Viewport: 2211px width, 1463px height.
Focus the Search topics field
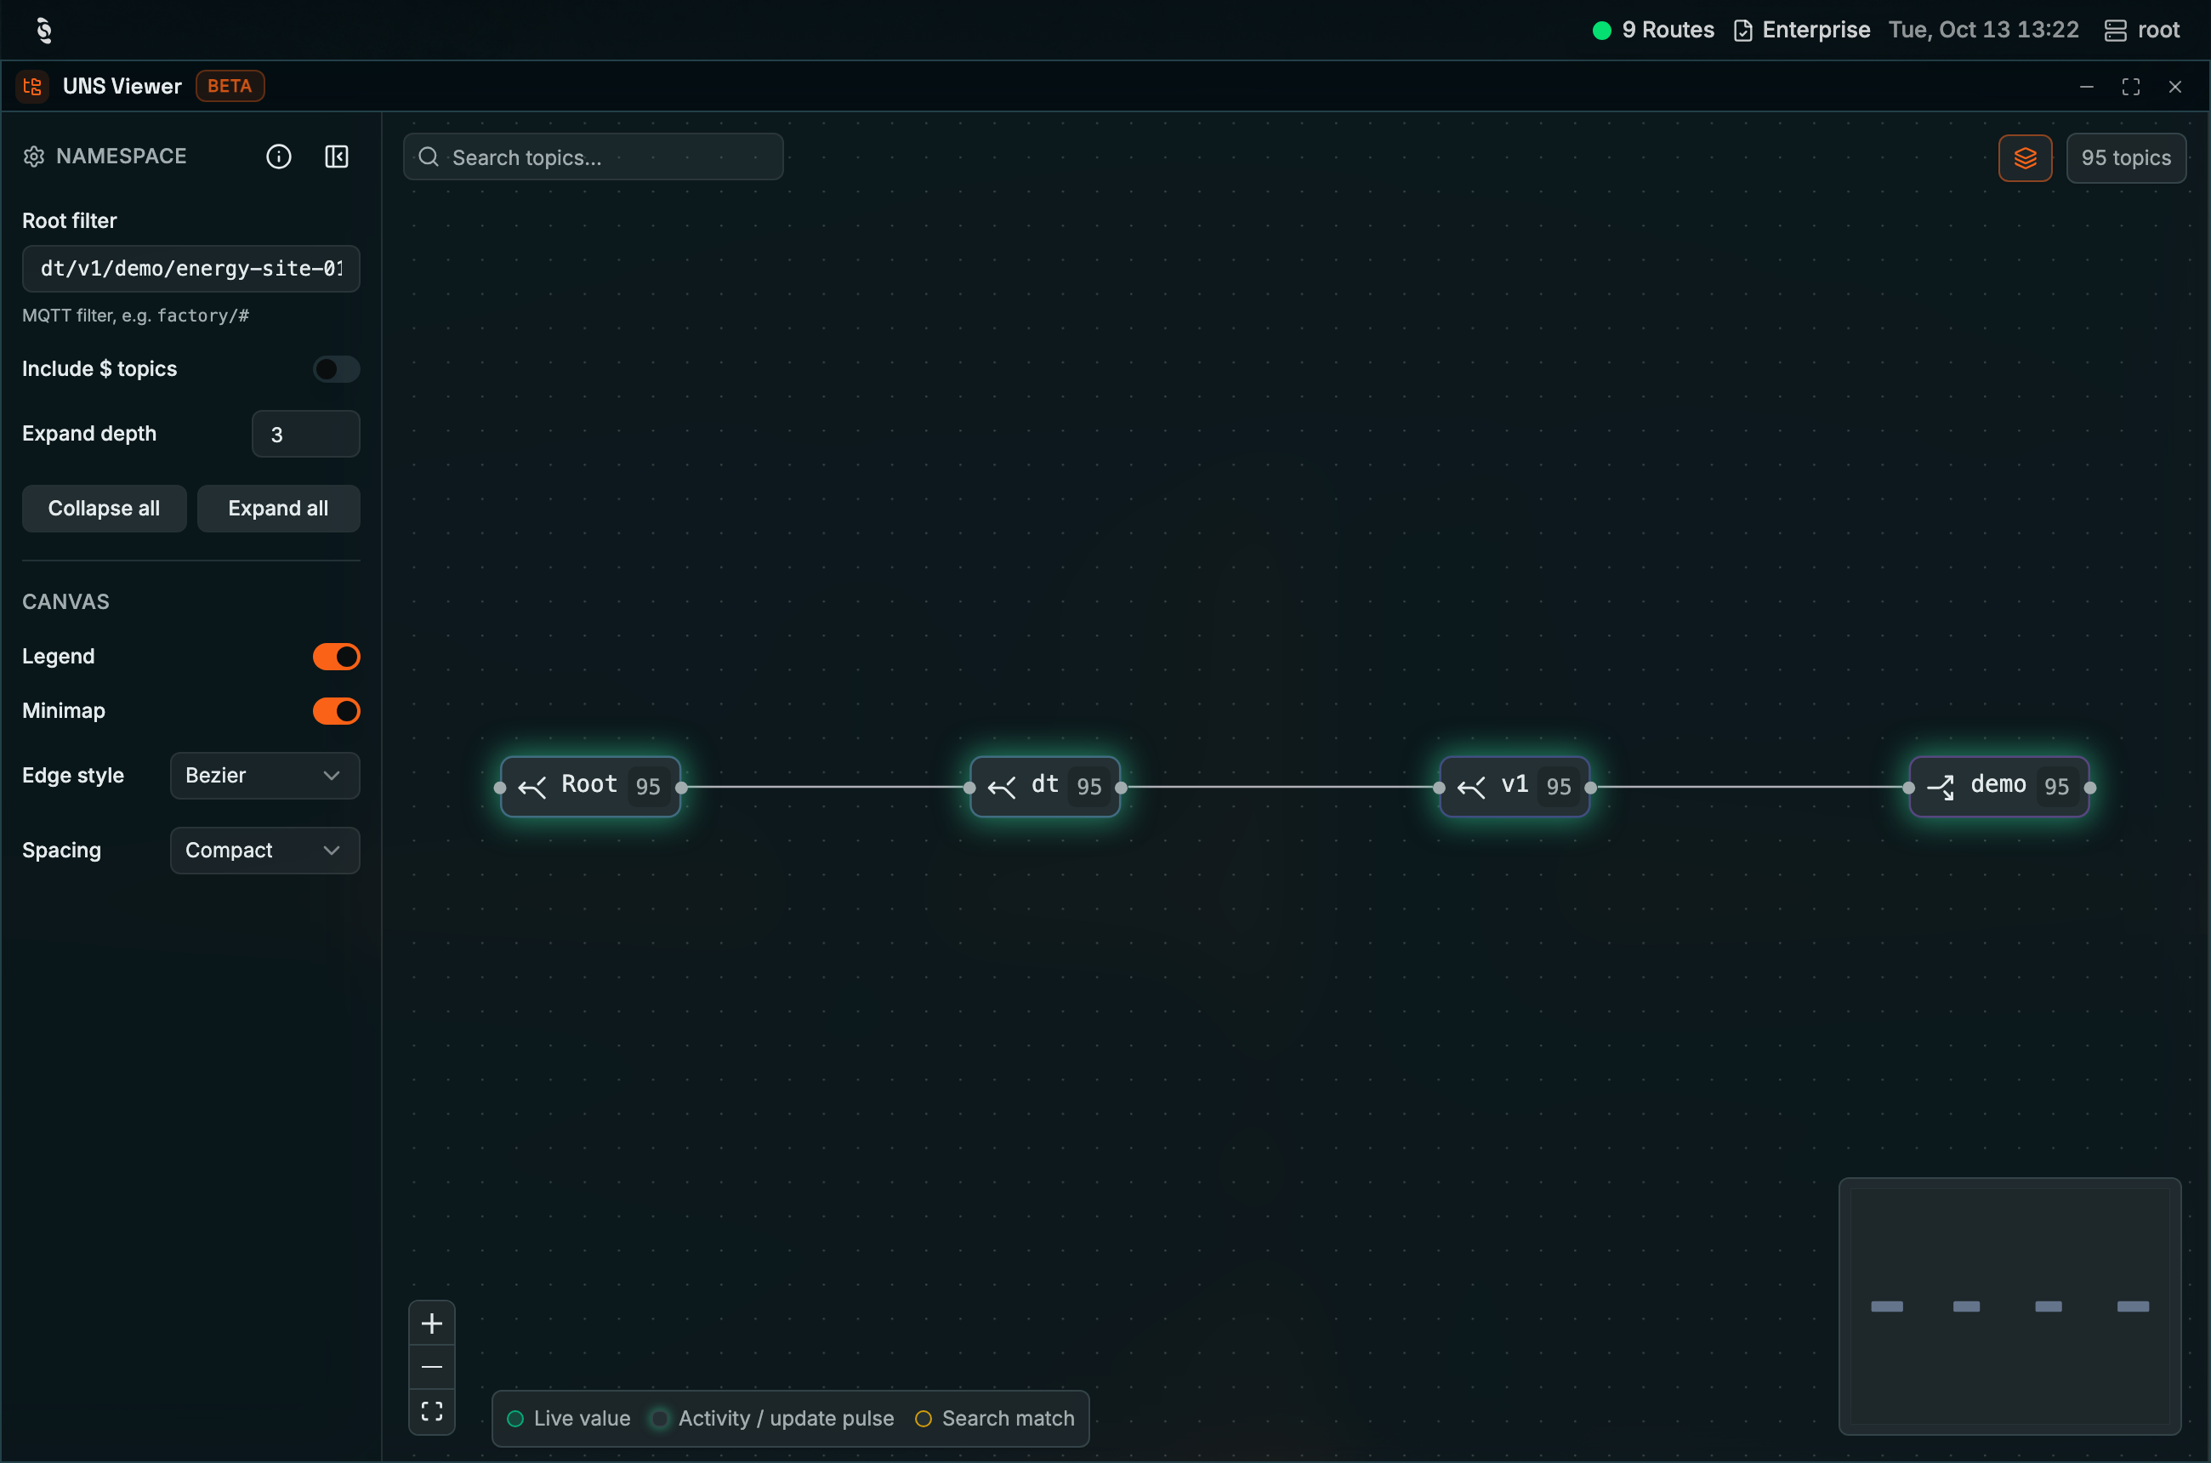(594, 157)
